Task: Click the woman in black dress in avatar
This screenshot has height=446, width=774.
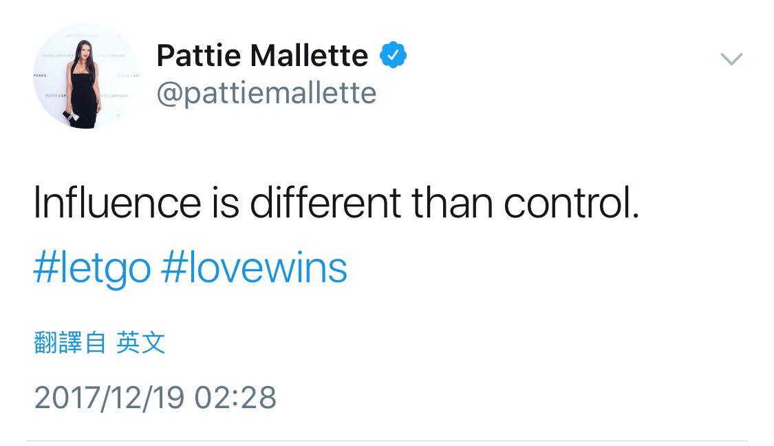Action: (83, 89)
